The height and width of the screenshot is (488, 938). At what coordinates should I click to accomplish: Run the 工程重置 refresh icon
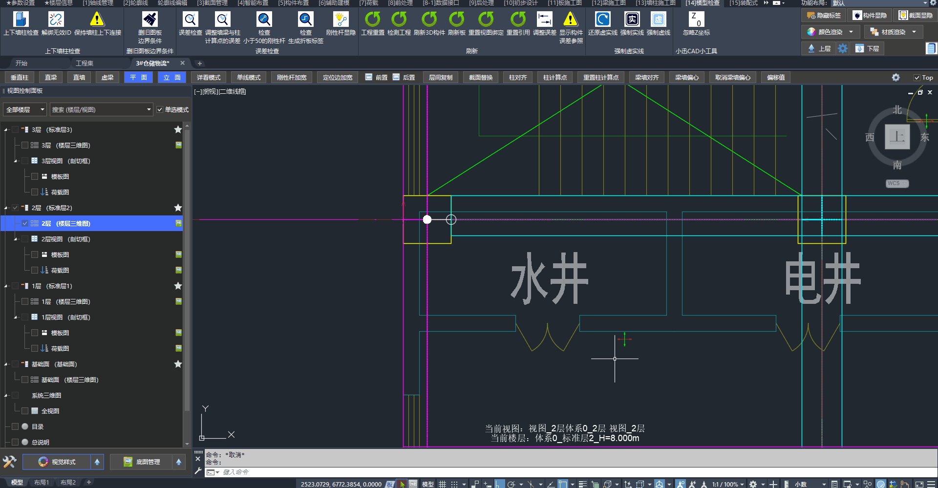(x=372, y=20)
